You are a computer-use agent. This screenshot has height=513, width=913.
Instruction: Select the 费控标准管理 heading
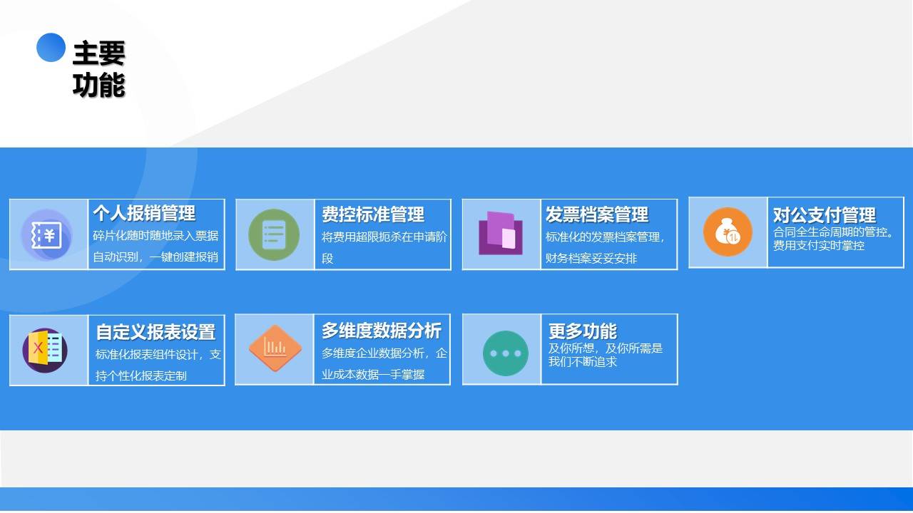pyautogui.click(x=373, y=214)
